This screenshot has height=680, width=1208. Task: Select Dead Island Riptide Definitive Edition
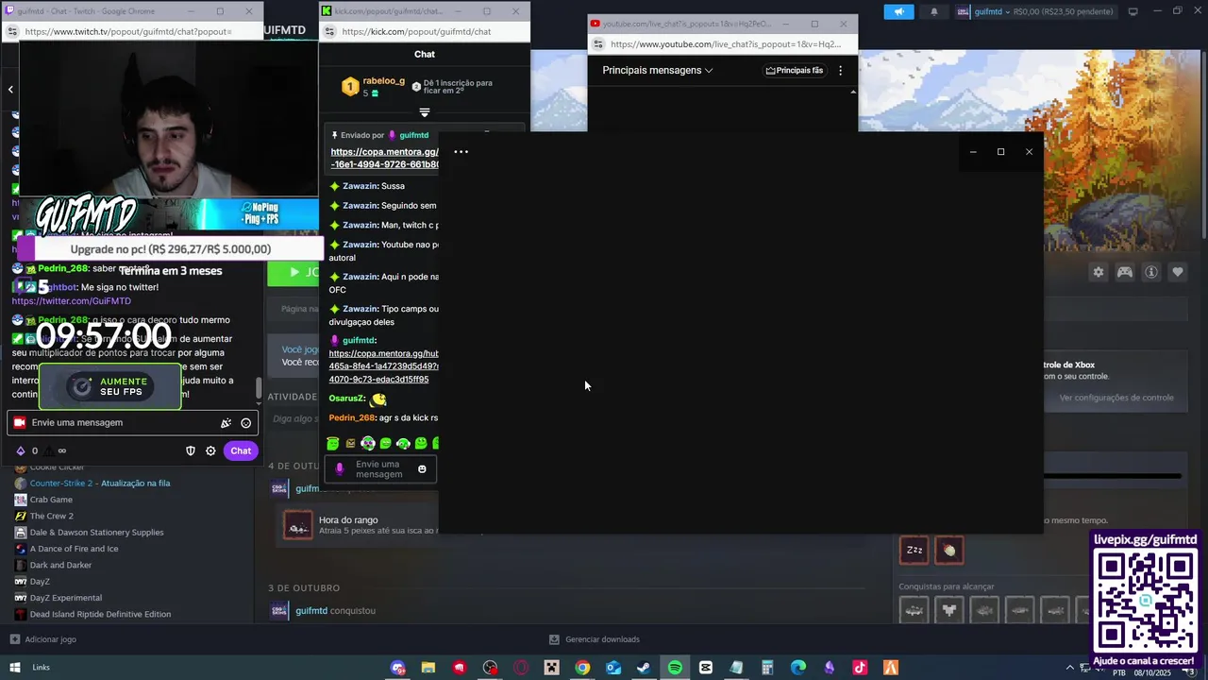pyautogui.click(x=100, y=614)
